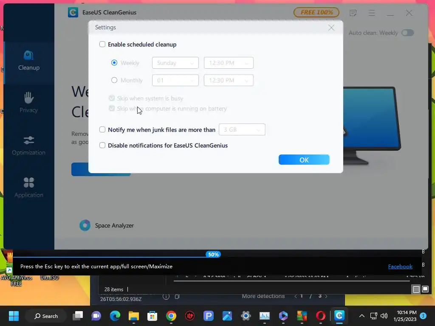435x326 pixels.
Task: Toggle Skip when running on battery
Action: point(112,108)
